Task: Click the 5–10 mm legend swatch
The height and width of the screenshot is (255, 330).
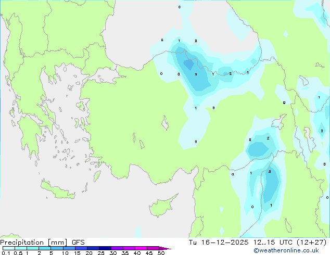Action: tap(57, 248)
